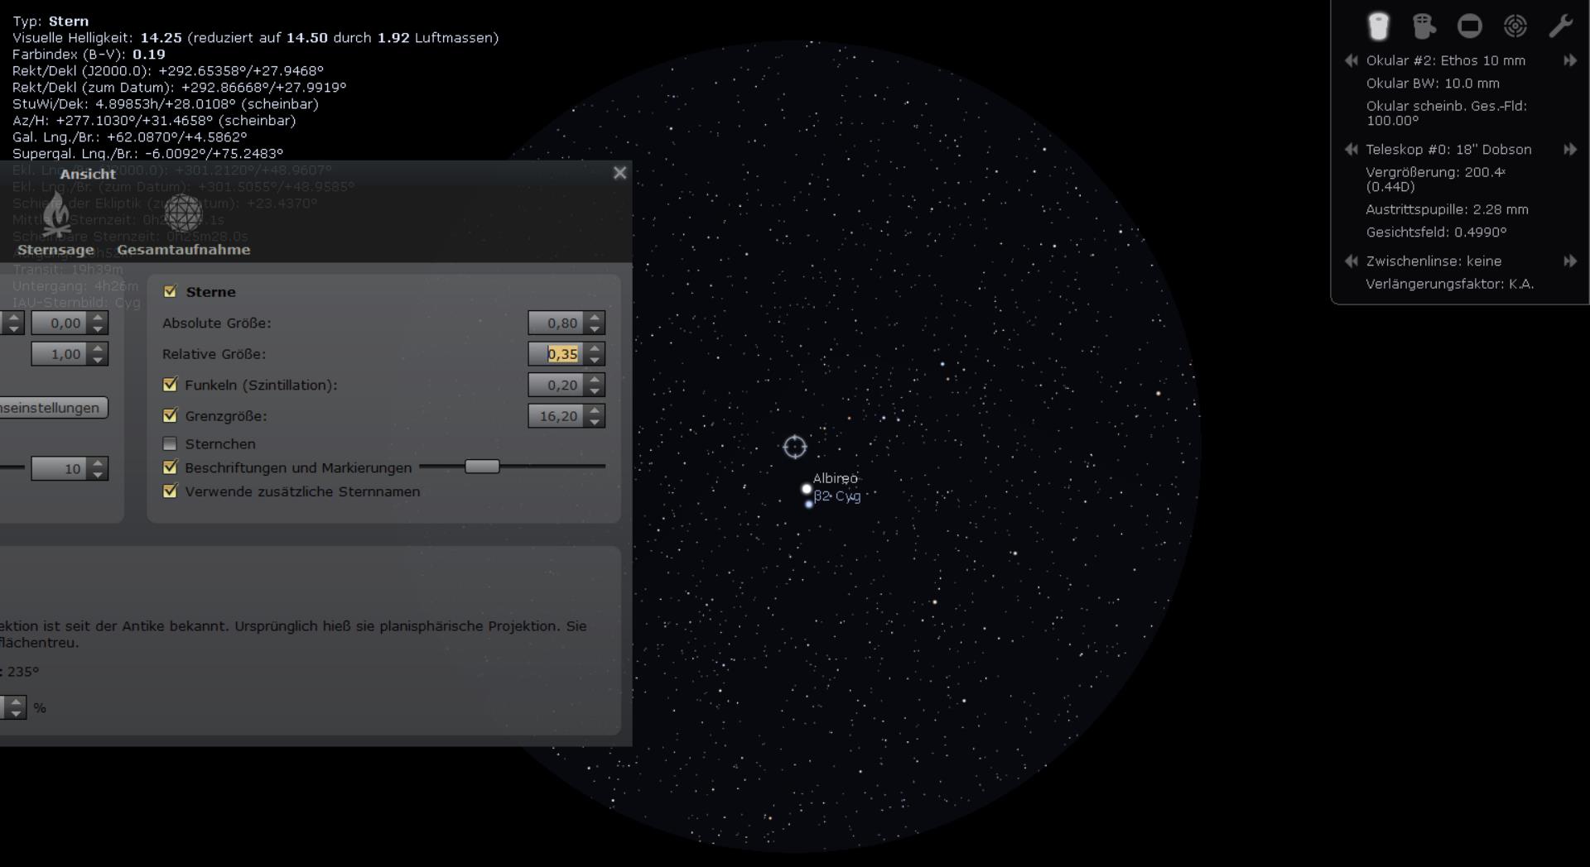Image resolution: width=1590 pixels, height=867 pixels.
Task: Select the bright Albireo star
Action: [807, 489]
